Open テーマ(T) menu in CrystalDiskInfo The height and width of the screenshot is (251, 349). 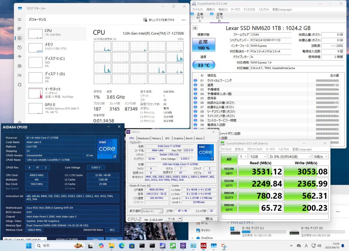[x=235, y=9]
